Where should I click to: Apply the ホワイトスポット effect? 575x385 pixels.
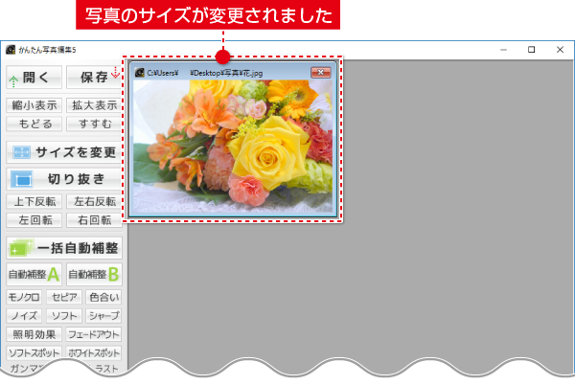(x=94, y=352)
